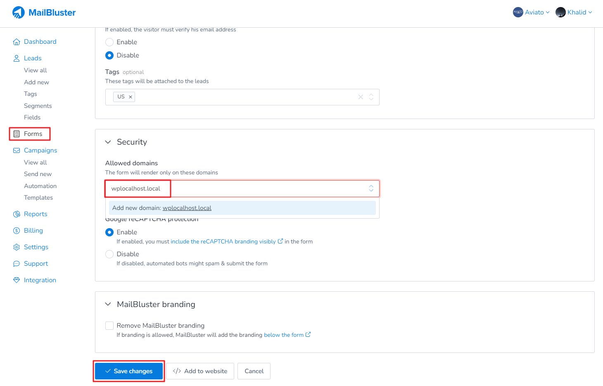Screen dimensions: 603x386
Task: Collapse the Security section
Action: [x=108, y=142]
